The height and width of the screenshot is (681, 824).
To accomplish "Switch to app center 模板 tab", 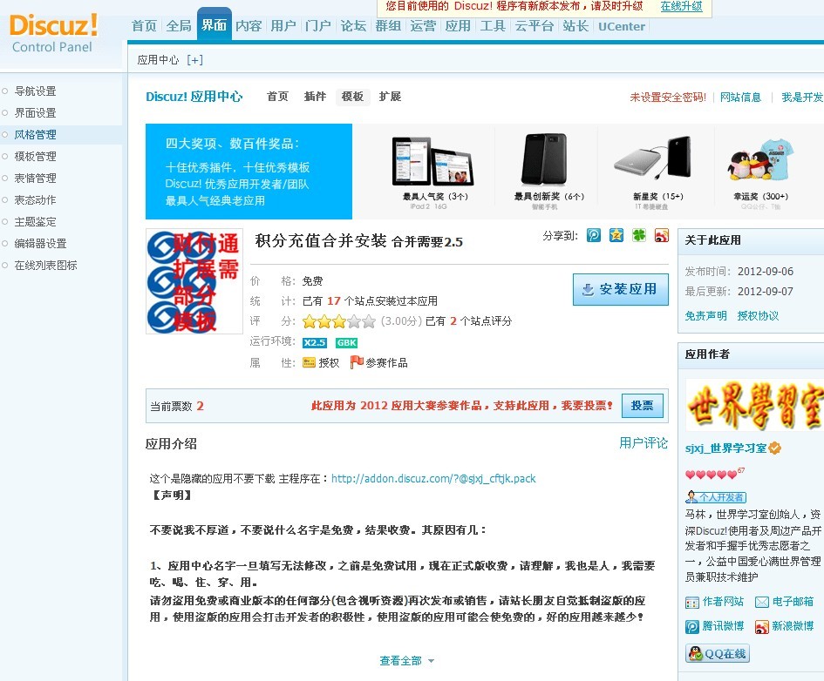I will (x=352, y=97).
